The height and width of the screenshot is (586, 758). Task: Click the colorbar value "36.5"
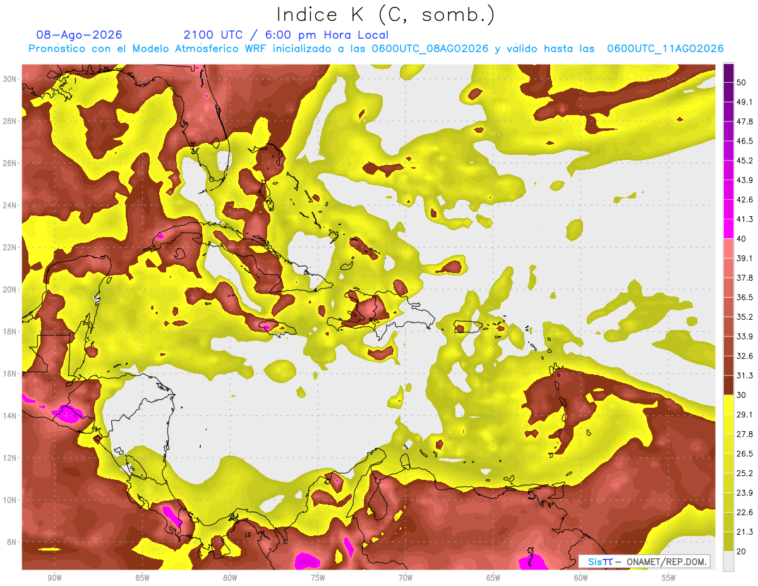click(x=745, y=297)
